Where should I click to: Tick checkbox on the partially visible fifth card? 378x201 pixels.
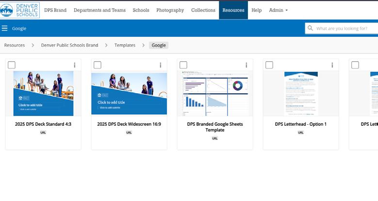(x=355, y=65)
